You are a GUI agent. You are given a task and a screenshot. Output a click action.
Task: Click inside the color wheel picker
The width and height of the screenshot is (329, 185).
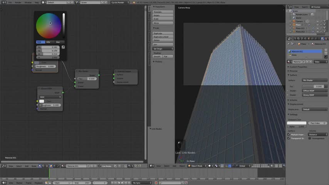pos(49,26)
